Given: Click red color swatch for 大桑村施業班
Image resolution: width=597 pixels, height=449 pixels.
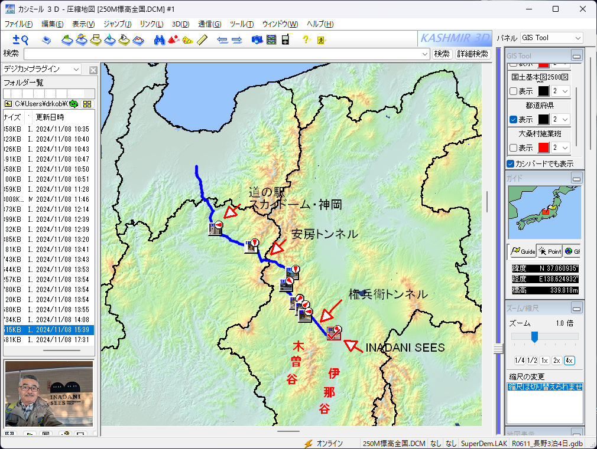Looking at the screenshot, I should coord(543,148).
